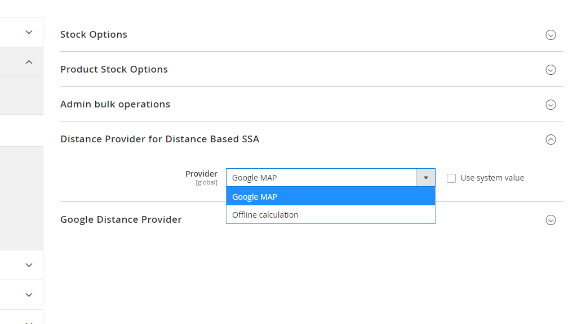Screen dimensions: 577x324
Task: Choose Google MAP in the open list
Action: pos(330,196)
